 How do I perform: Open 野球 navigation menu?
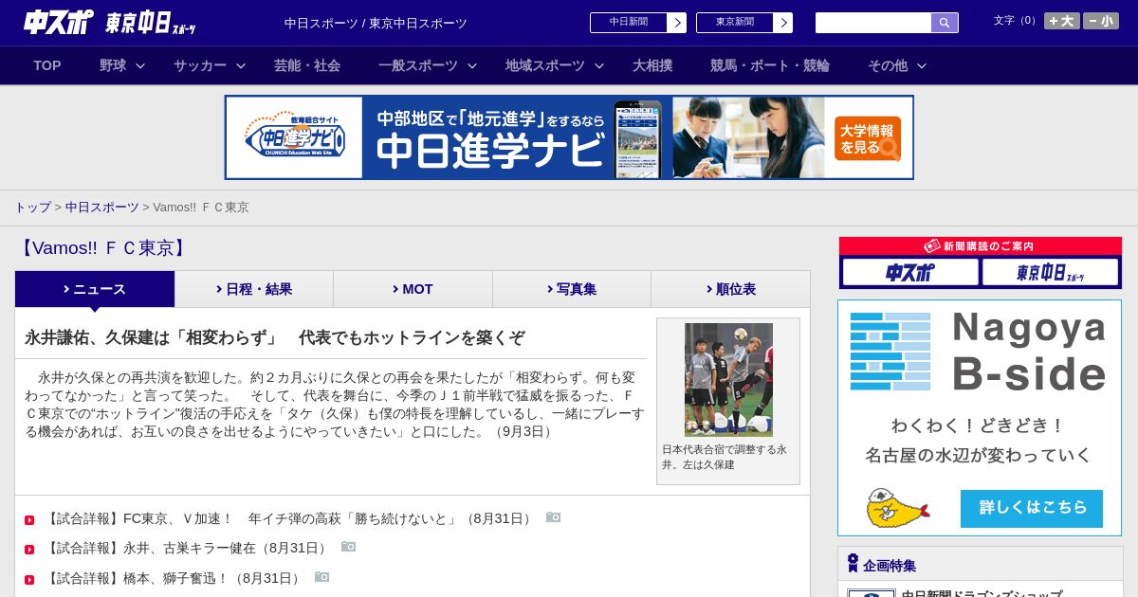113,65
